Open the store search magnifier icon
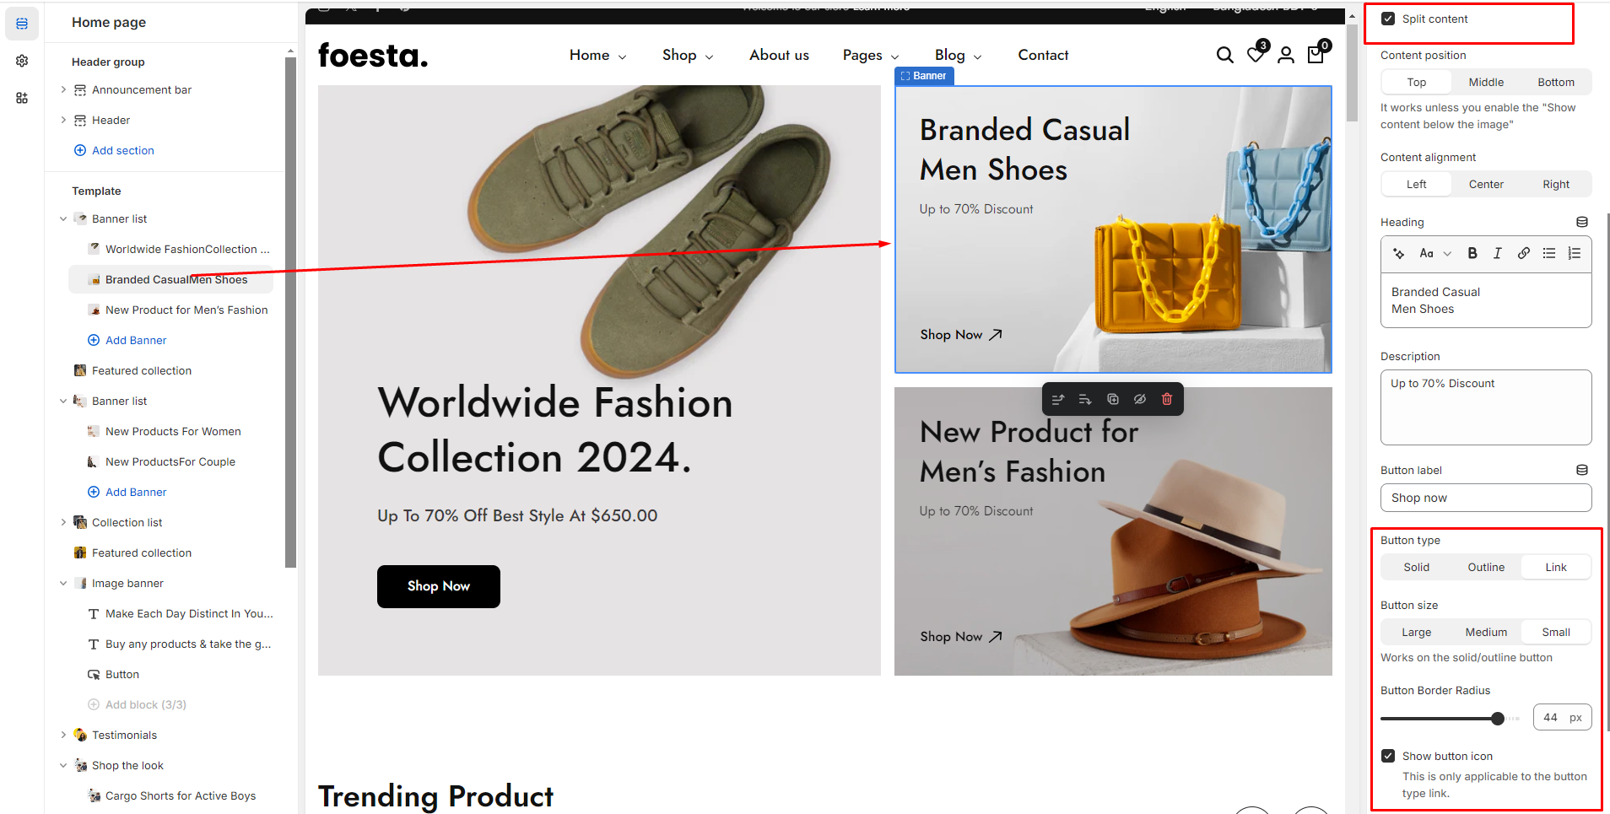 point(1224,55)
